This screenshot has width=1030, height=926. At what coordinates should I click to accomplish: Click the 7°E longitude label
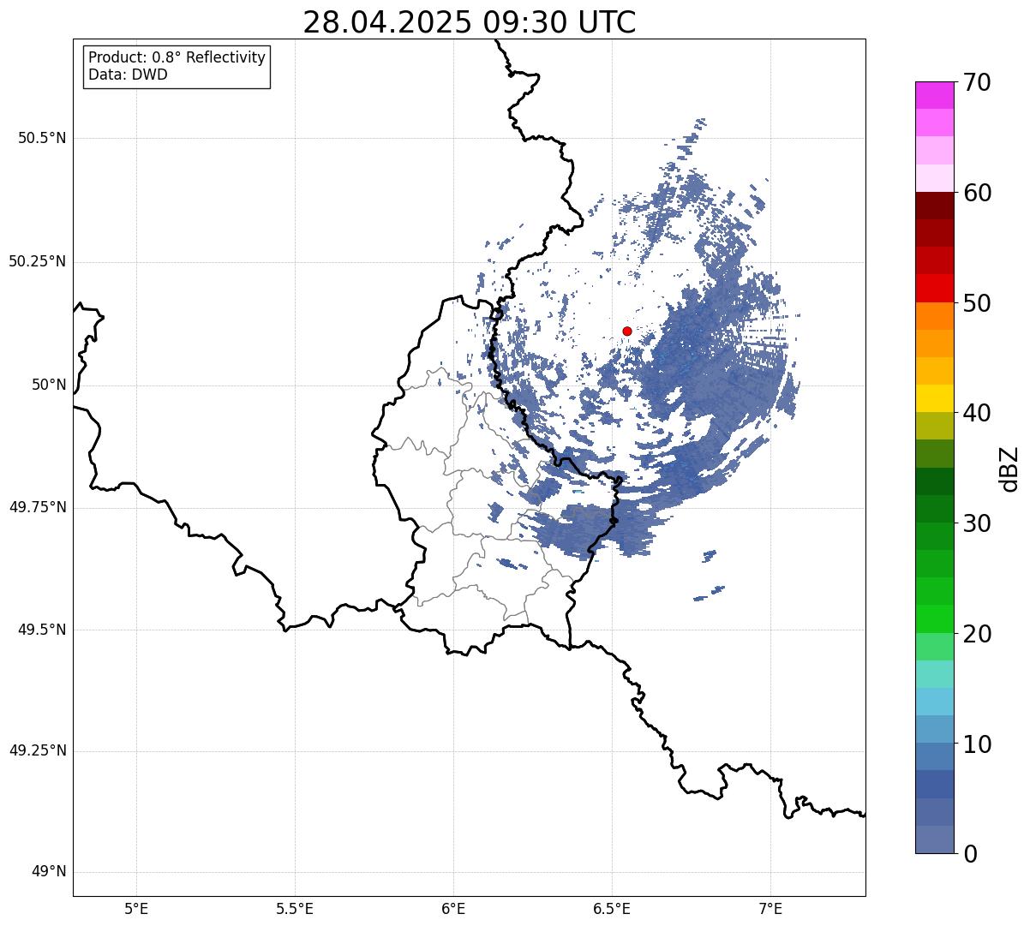click(x=770, y=908)
